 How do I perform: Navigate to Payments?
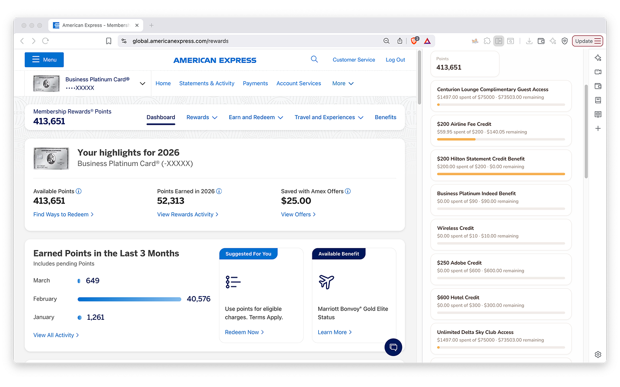(x=255, y=83)
